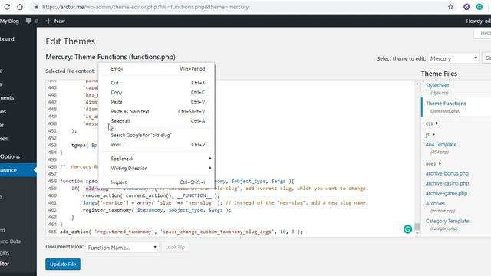The height and width of the screenshot is (276, 491).
Task: Open the Archives theme file
Action: pos(435,203)
